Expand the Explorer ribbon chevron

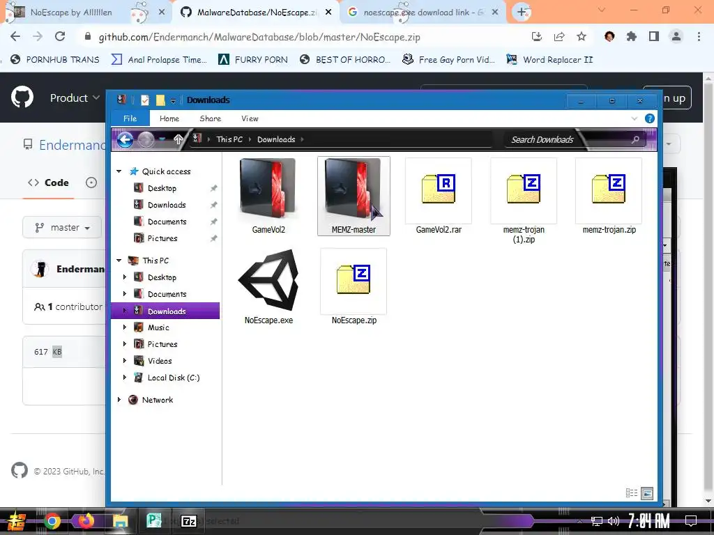click(635, 118)
